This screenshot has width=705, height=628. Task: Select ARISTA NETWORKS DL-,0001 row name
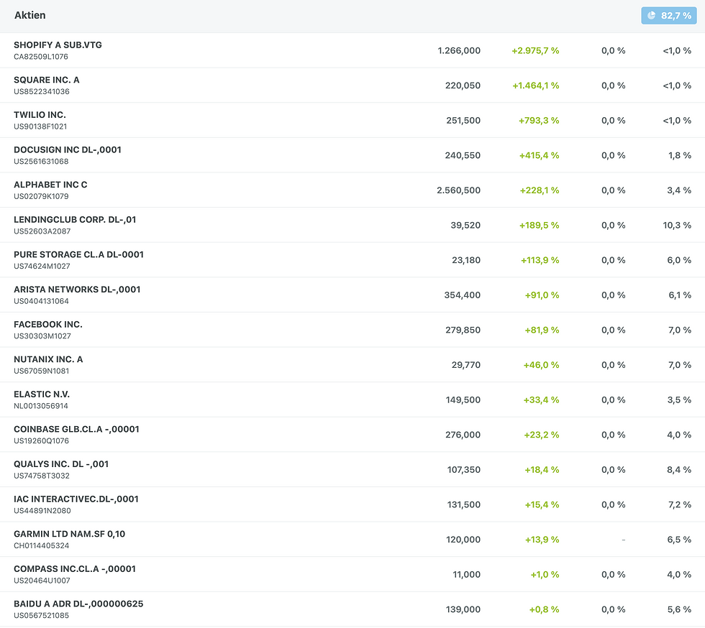[x=77, y=290]
